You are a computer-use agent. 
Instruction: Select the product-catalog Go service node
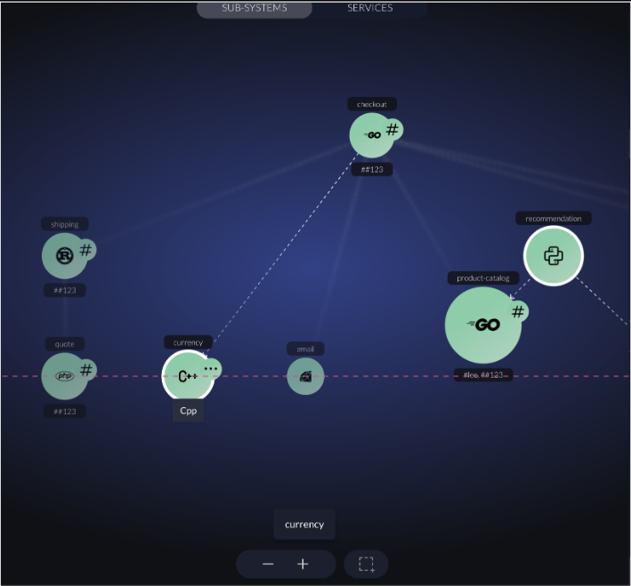point(482,325)
